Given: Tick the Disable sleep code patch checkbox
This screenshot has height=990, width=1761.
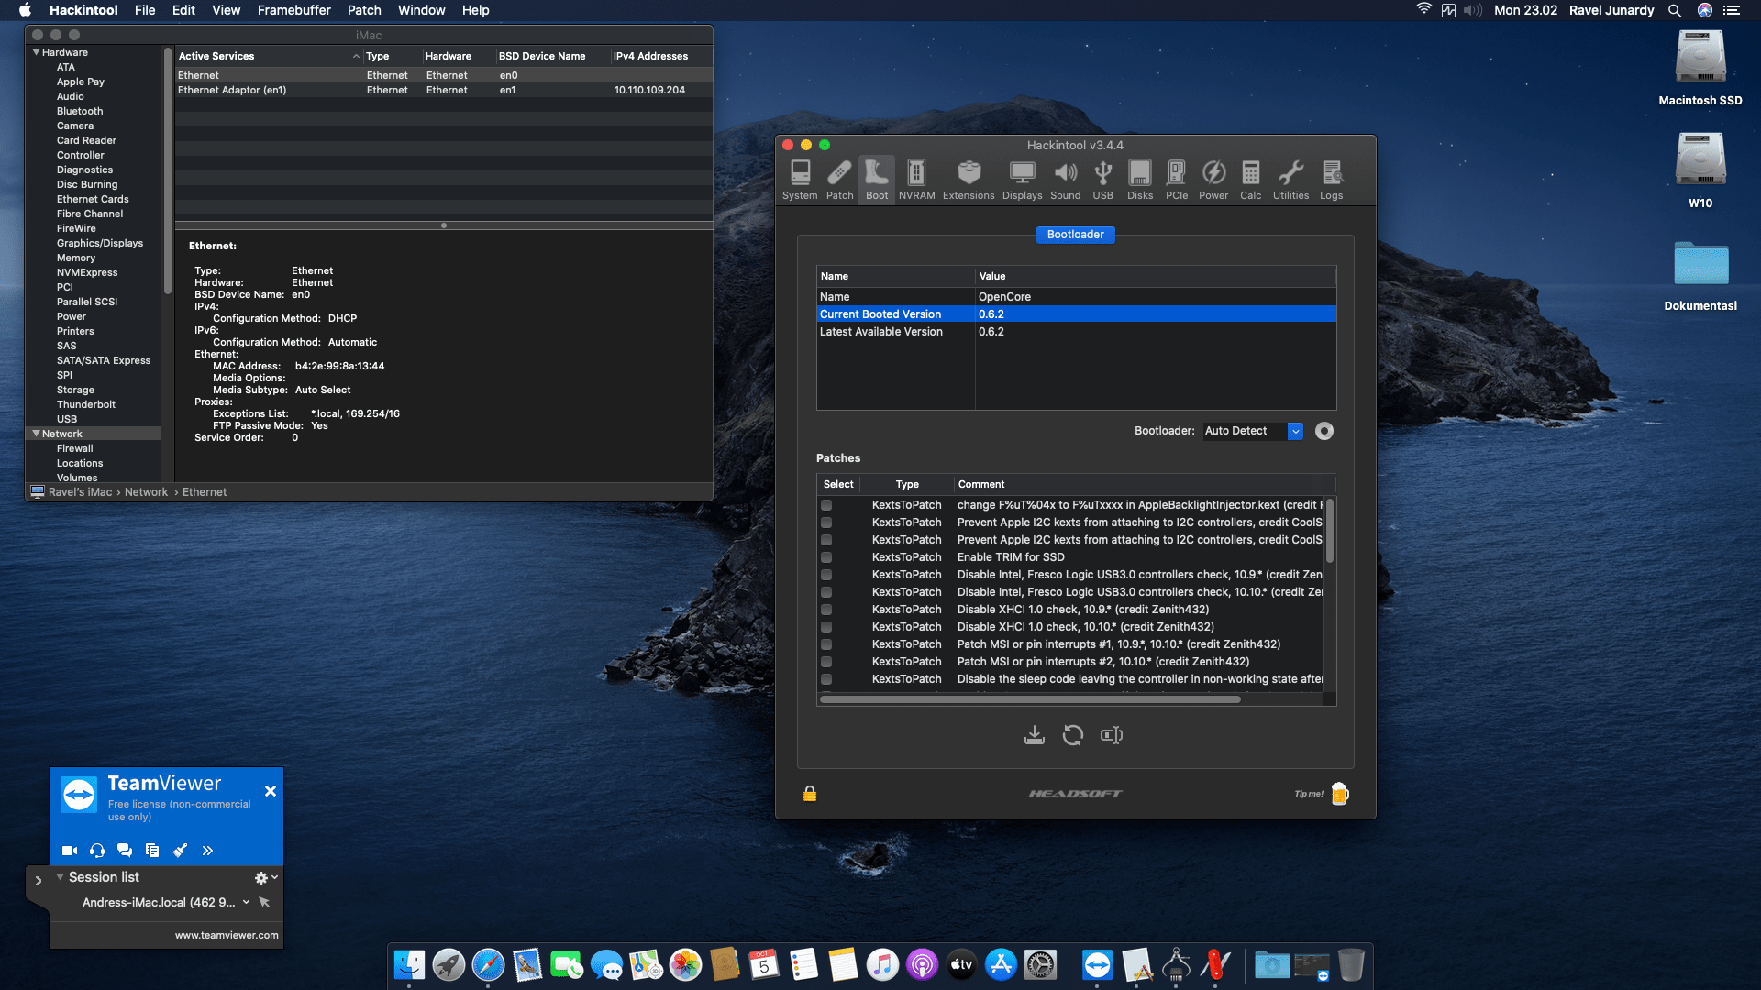Looking at the screenshot, I should click(826, 679).
